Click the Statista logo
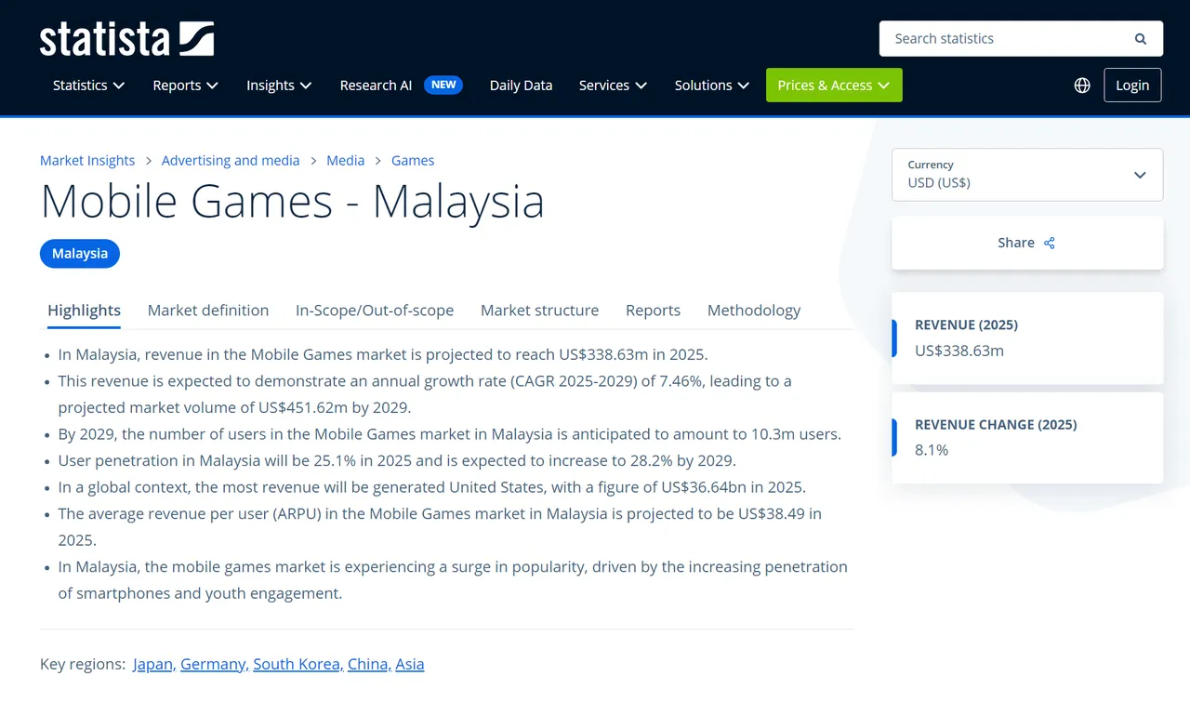This screenshot has height=702, width=1190. point(126,38)
